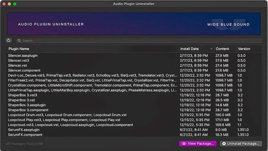Toggle Install Date sort arrow
The width and height of the screenshot is (268, 151).
[x=211, y=49]
